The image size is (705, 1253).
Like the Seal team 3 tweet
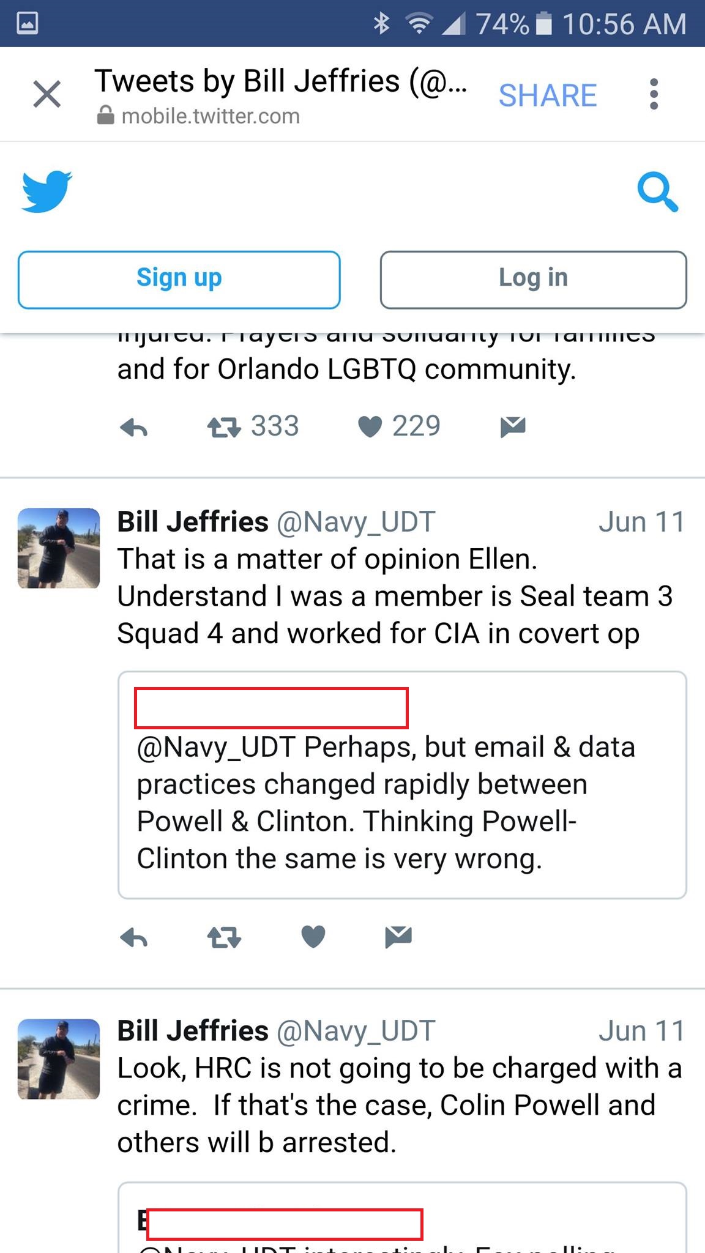(313, 937)
